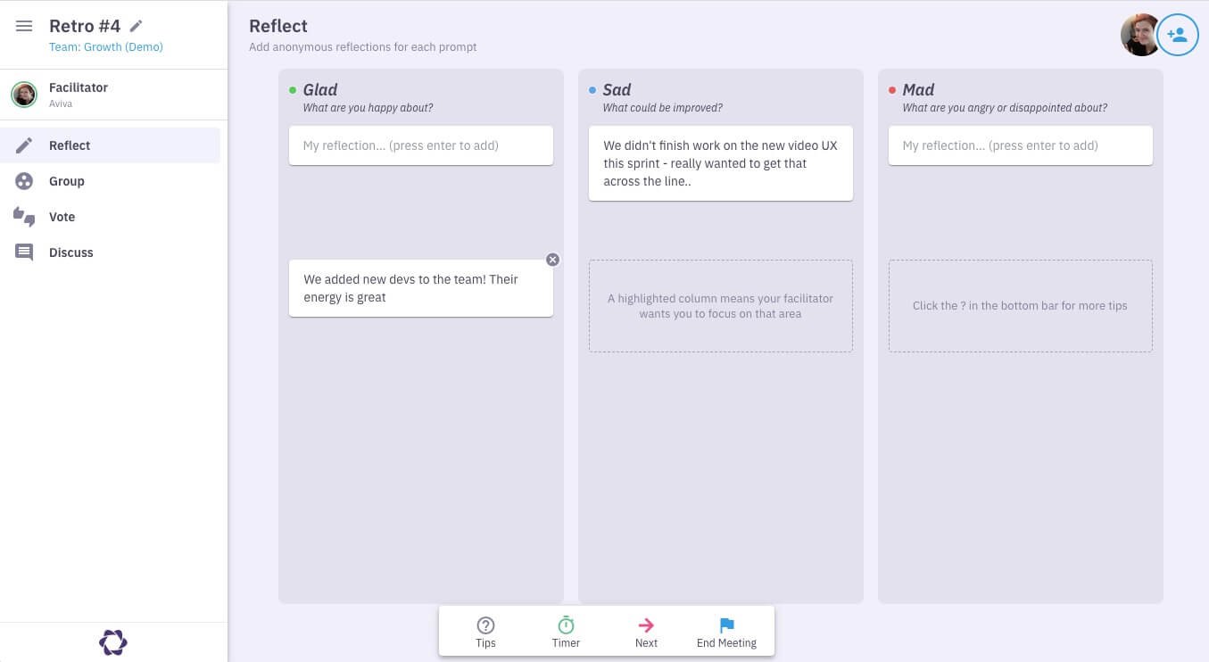Open Tips from the bottom bar

[485, 632]
